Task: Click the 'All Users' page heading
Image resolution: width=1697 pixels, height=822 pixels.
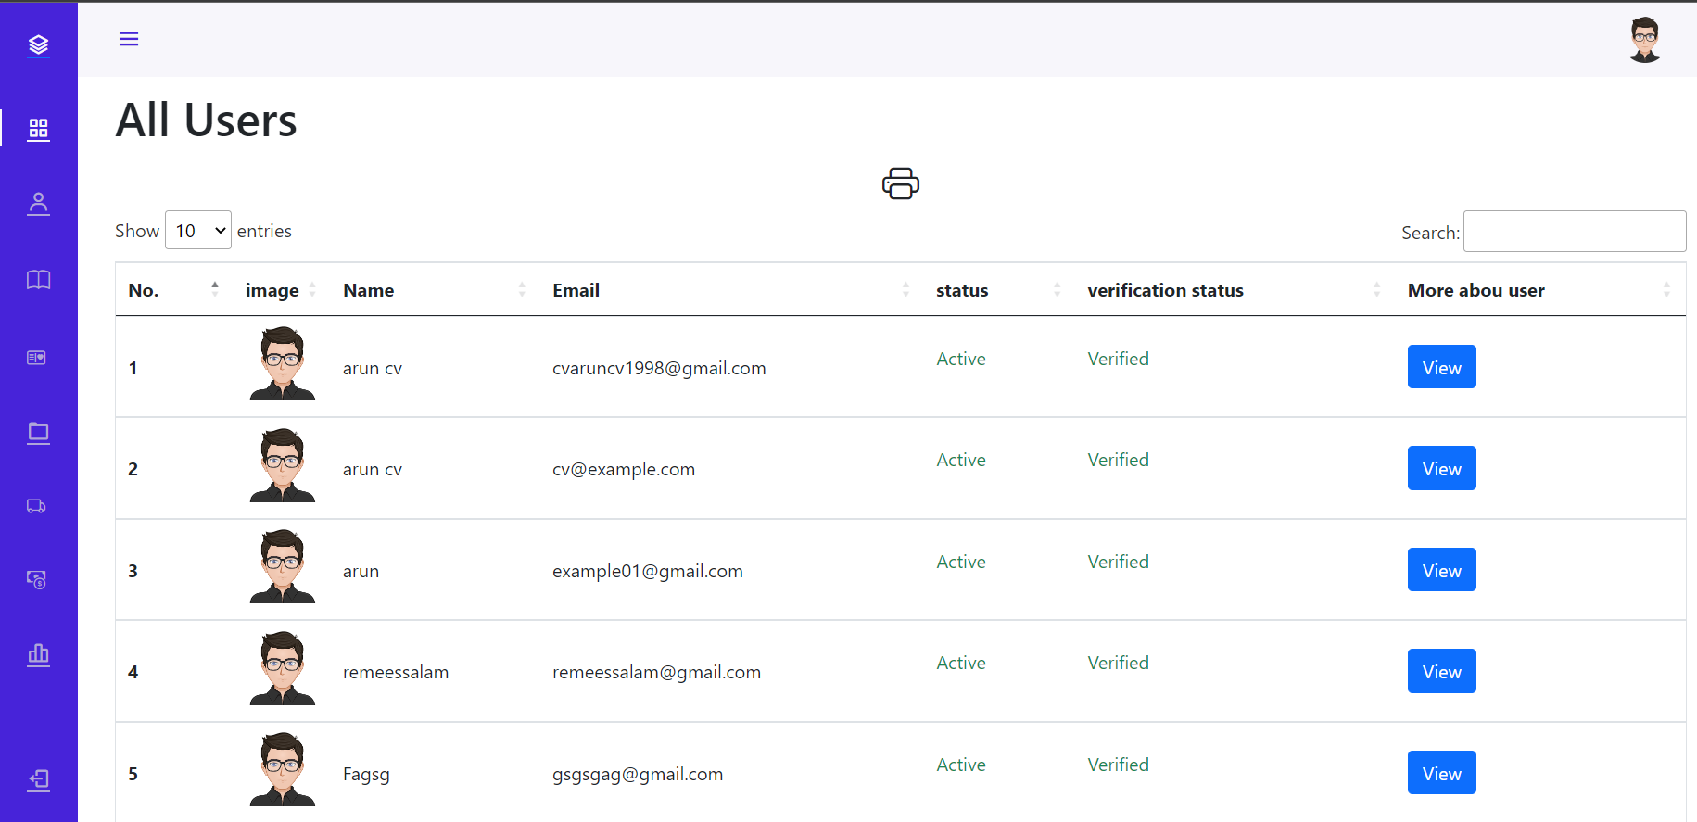Action: tap(206, 120)
